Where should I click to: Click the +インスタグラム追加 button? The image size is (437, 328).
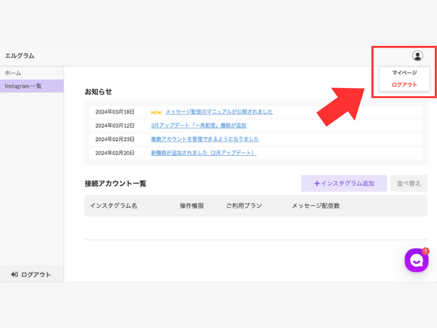344,184
